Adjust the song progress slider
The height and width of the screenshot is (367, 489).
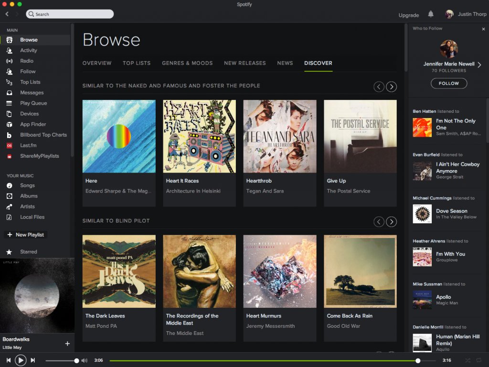tap(418, 361)
